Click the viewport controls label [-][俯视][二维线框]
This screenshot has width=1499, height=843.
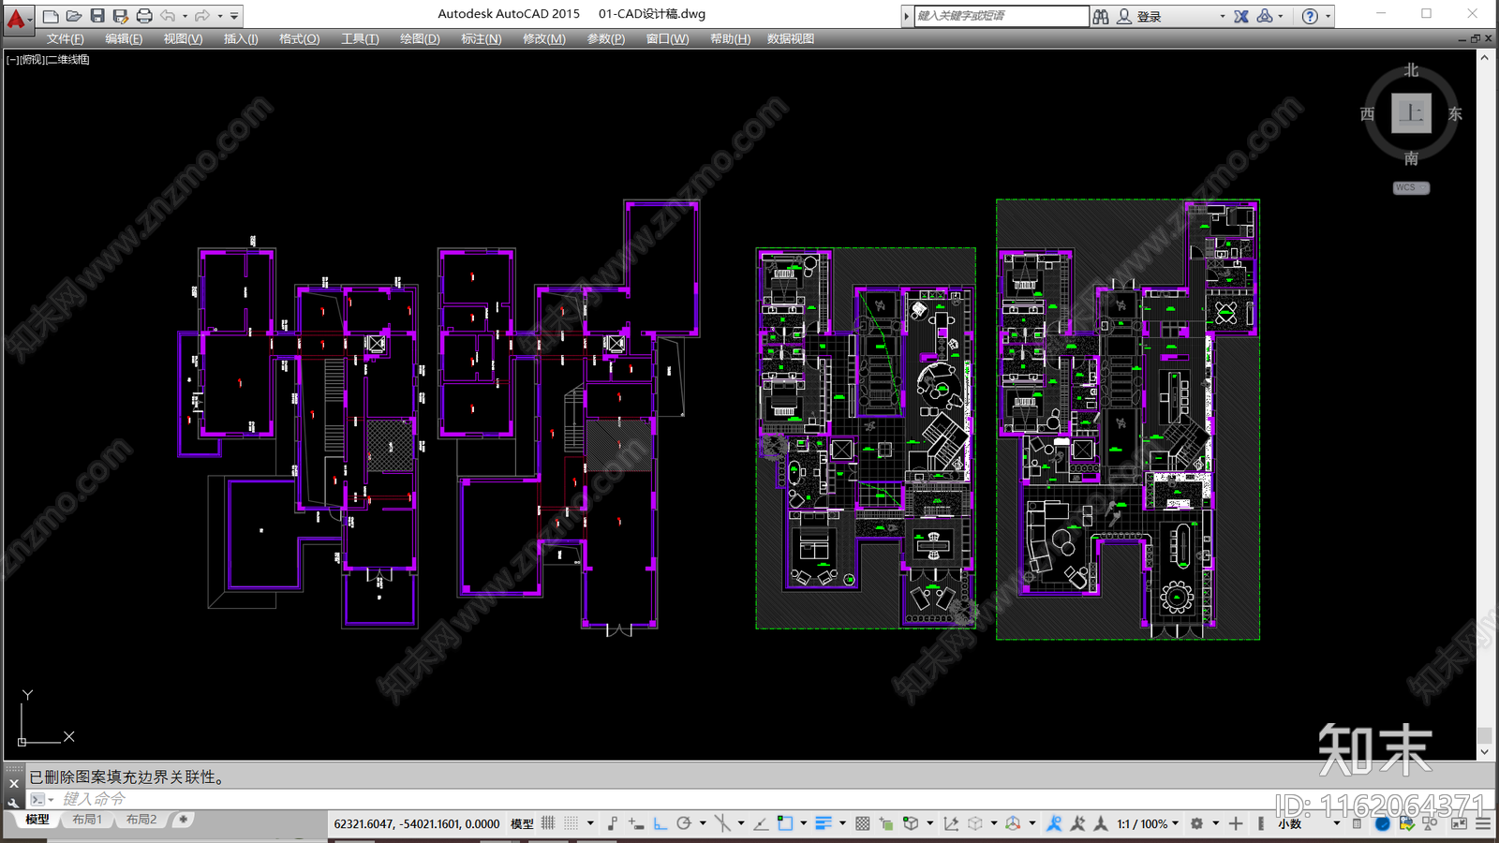[x=48, y=59]
